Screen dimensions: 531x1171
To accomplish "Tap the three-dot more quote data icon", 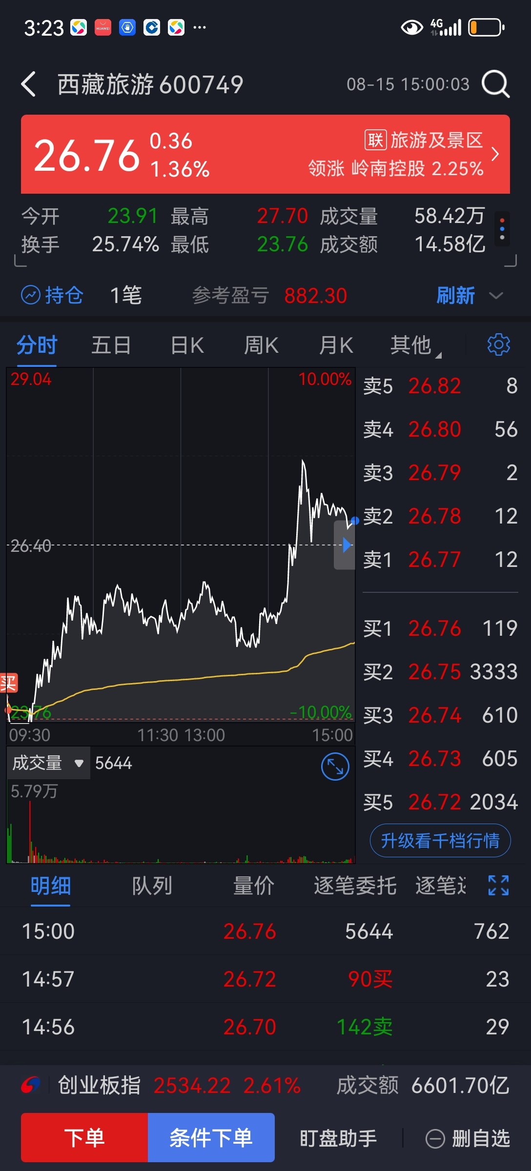I will pos(502,229).
